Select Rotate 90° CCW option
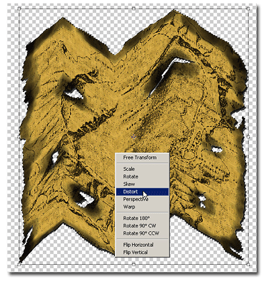Screen dimensions: 262x289 [x=142, y=233]
